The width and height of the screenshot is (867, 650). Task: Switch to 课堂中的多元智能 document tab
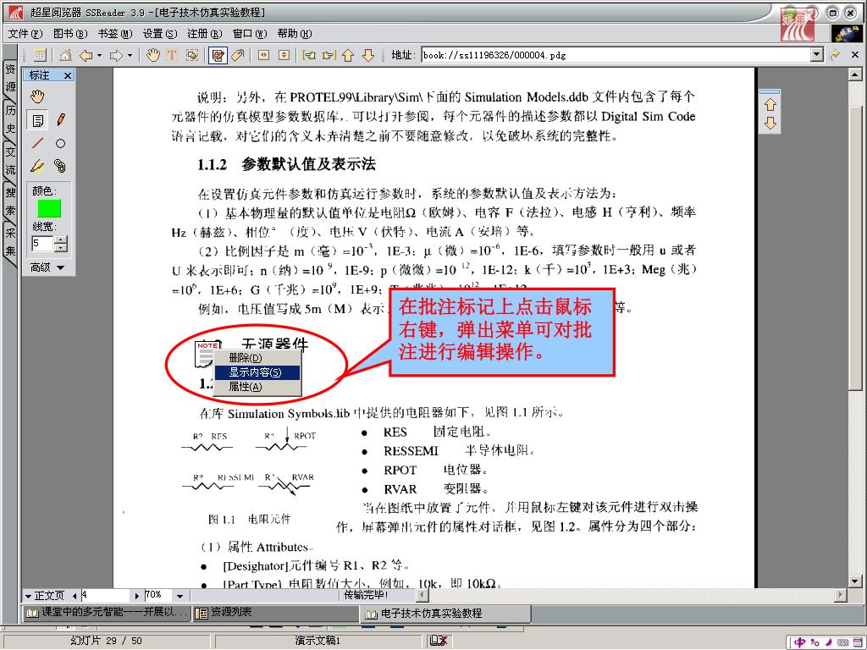coord(107,613)
